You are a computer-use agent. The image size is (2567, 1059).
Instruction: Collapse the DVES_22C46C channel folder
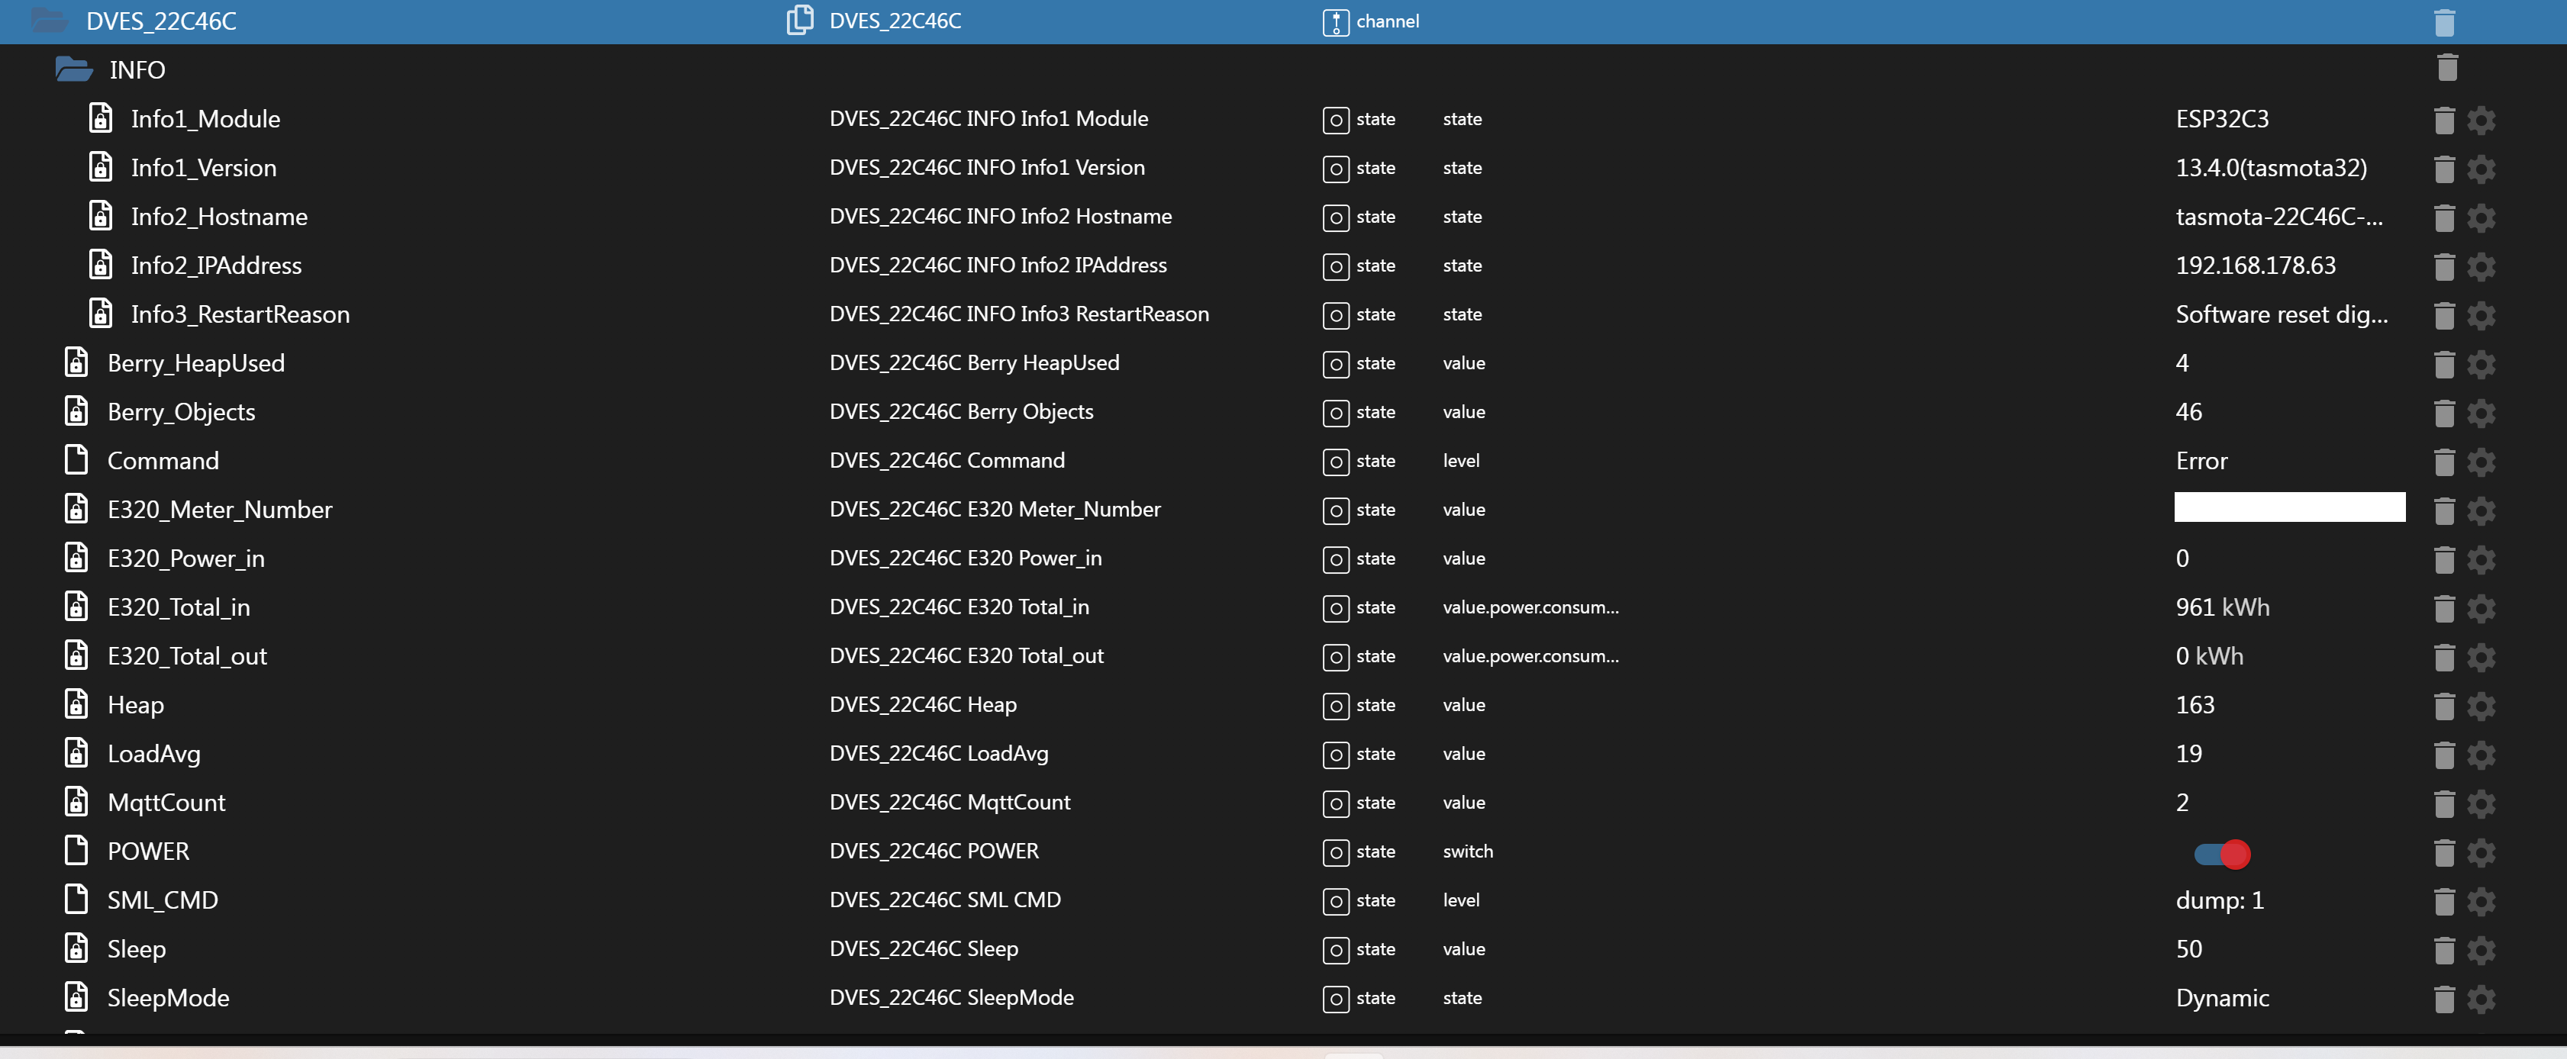[x=49, y=21]
